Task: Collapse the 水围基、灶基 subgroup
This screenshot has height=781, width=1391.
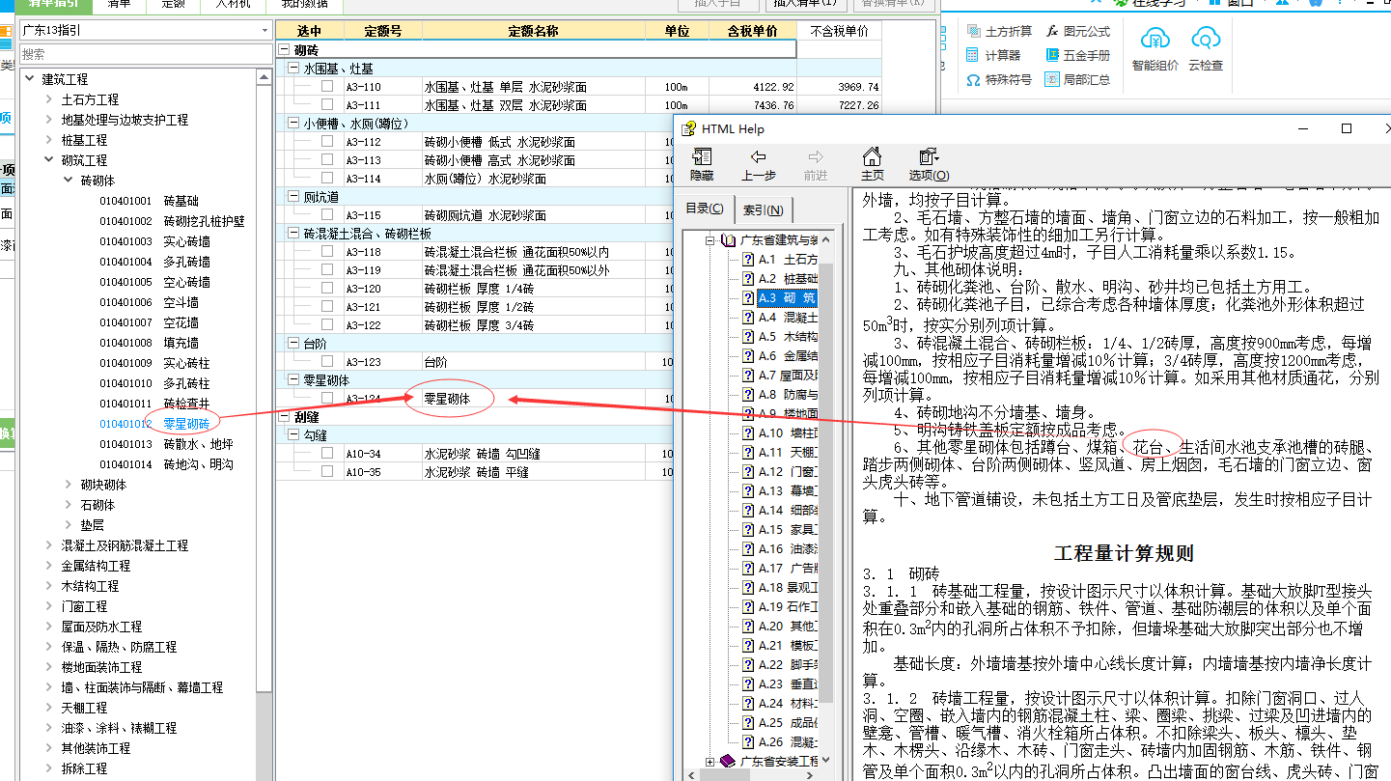Action: point(294,69)
